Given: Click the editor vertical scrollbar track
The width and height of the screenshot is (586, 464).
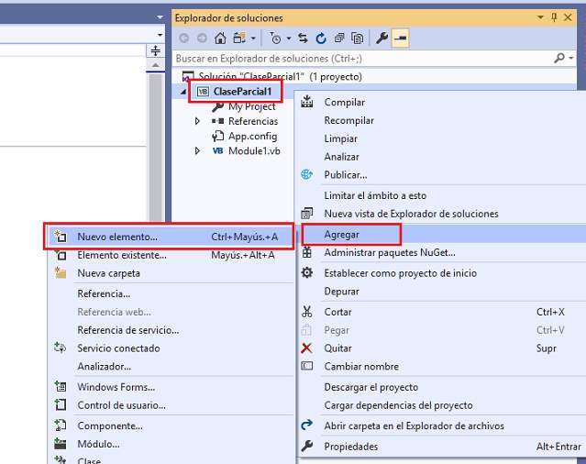Looking at the screenshot, I should coord(156,148).
